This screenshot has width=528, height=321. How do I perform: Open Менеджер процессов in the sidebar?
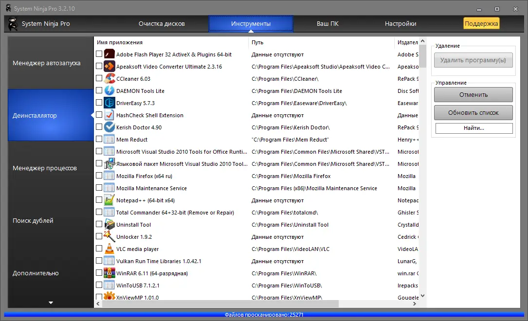[x=51, y=168]
